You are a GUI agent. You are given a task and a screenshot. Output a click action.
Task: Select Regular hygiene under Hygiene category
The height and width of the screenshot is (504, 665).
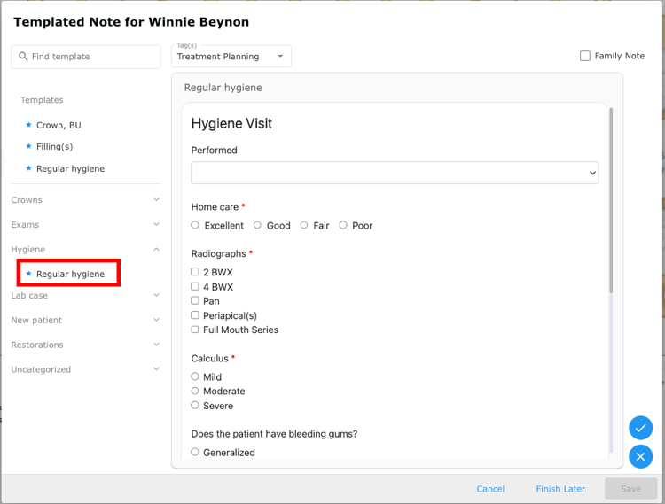click(x=70, y=274)
